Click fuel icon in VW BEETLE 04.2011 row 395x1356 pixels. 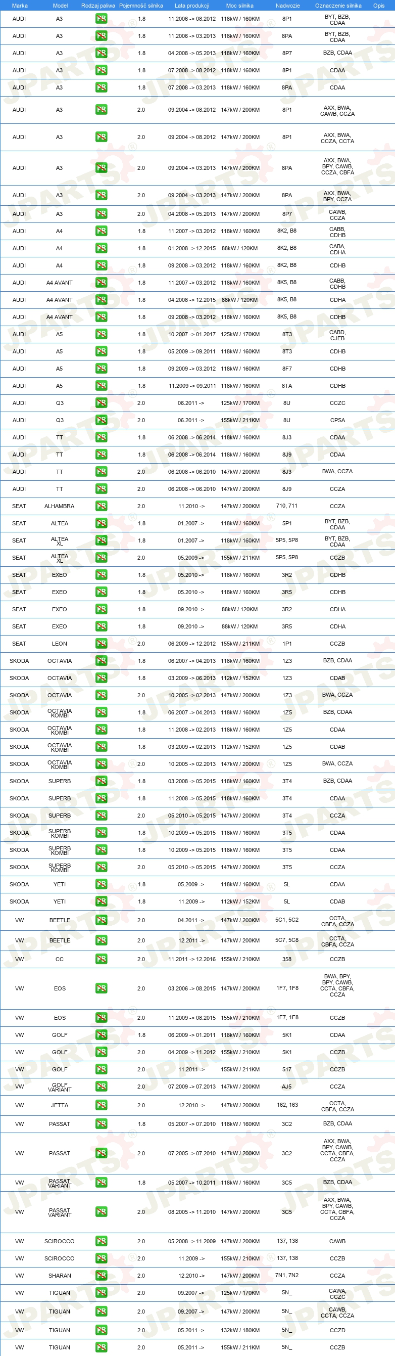tap(102, 920)
